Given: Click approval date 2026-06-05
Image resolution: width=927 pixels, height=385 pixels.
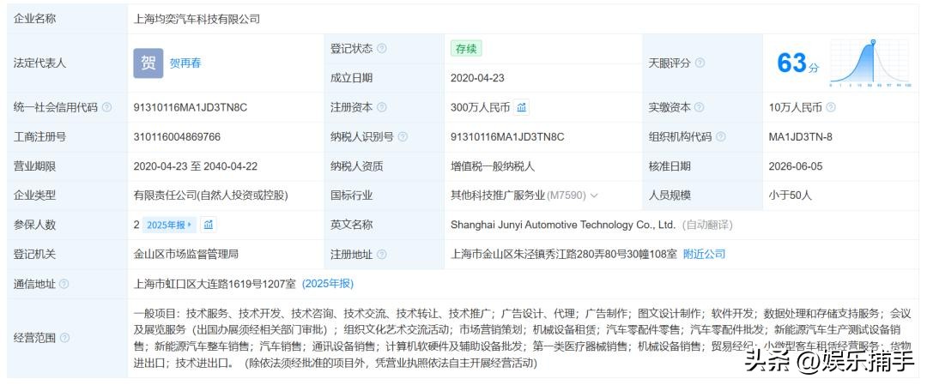Looking at the screenshot, I should pyautogui.click(x=796, y=166).
